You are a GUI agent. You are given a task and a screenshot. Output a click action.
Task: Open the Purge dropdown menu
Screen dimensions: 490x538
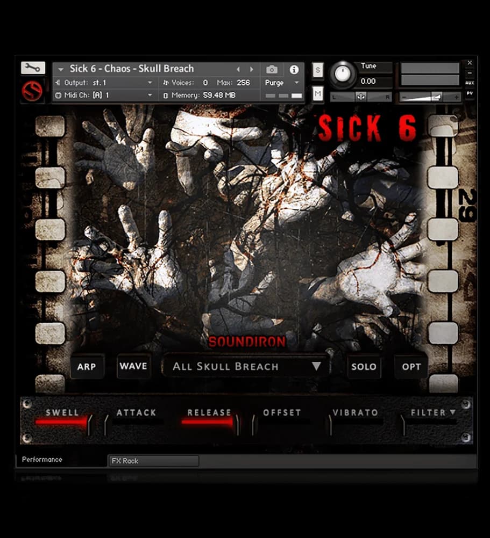coord(282,83)
